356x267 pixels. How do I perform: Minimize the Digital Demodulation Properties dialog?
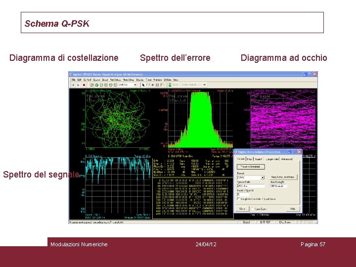pyautogui.click(x=289, y=152)
